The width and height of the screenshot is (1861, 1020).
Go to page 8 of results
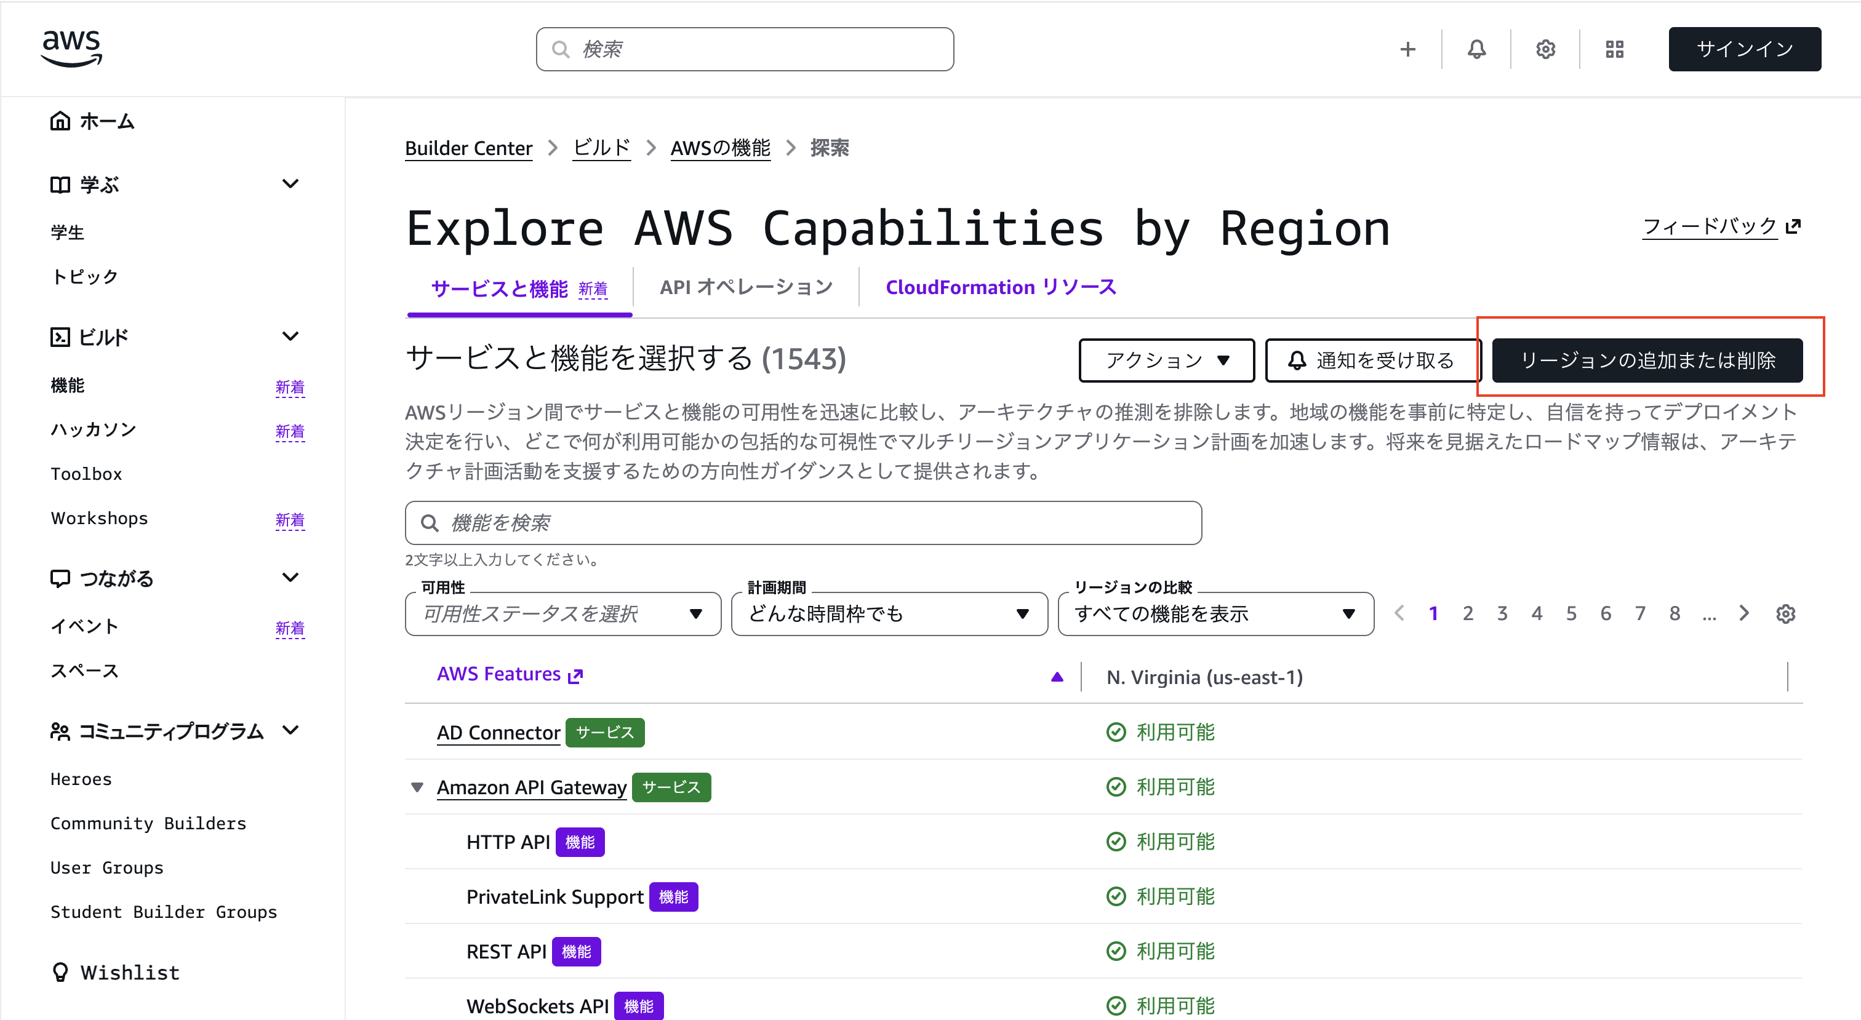click(x=1675, y=613)
